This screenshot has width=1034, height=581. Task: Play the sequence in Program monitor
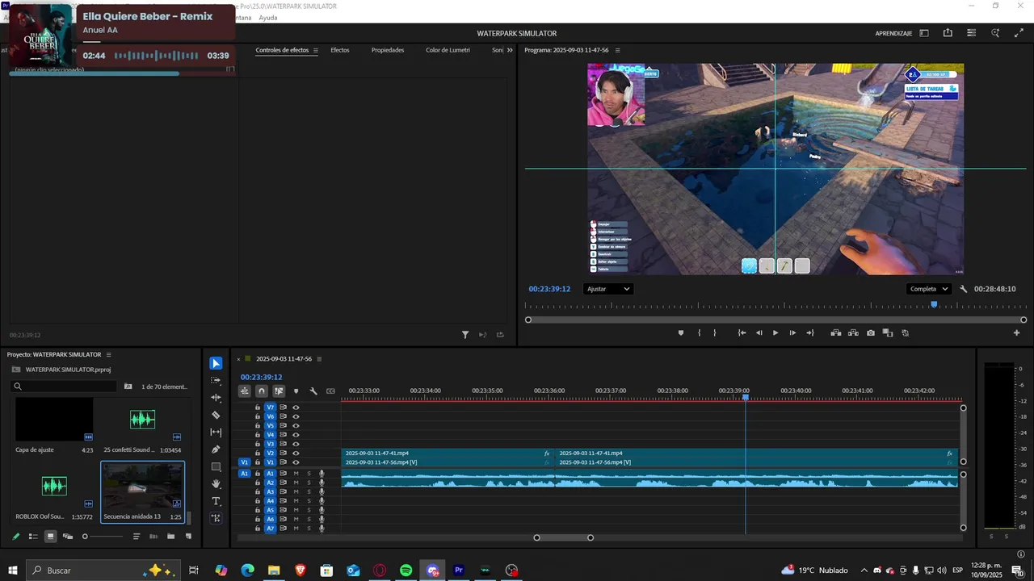pos(775,332)
